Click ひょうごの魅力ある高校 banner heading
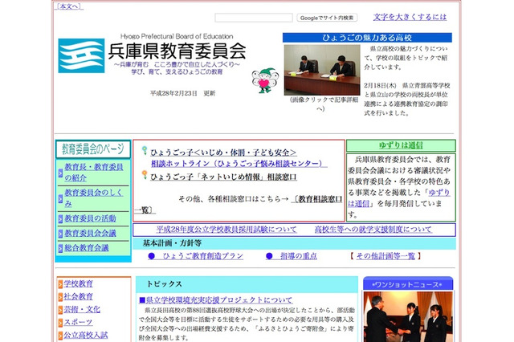The height and width of the screenshot is (342, 514). (367, 38)
